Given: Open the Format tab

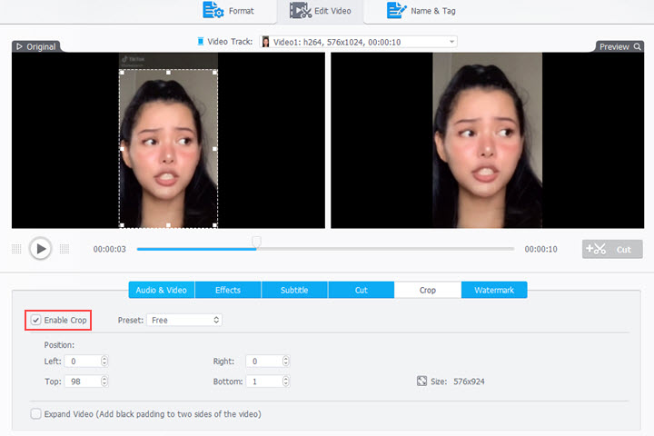Looking at the screenshot, I should click(229, 11).
